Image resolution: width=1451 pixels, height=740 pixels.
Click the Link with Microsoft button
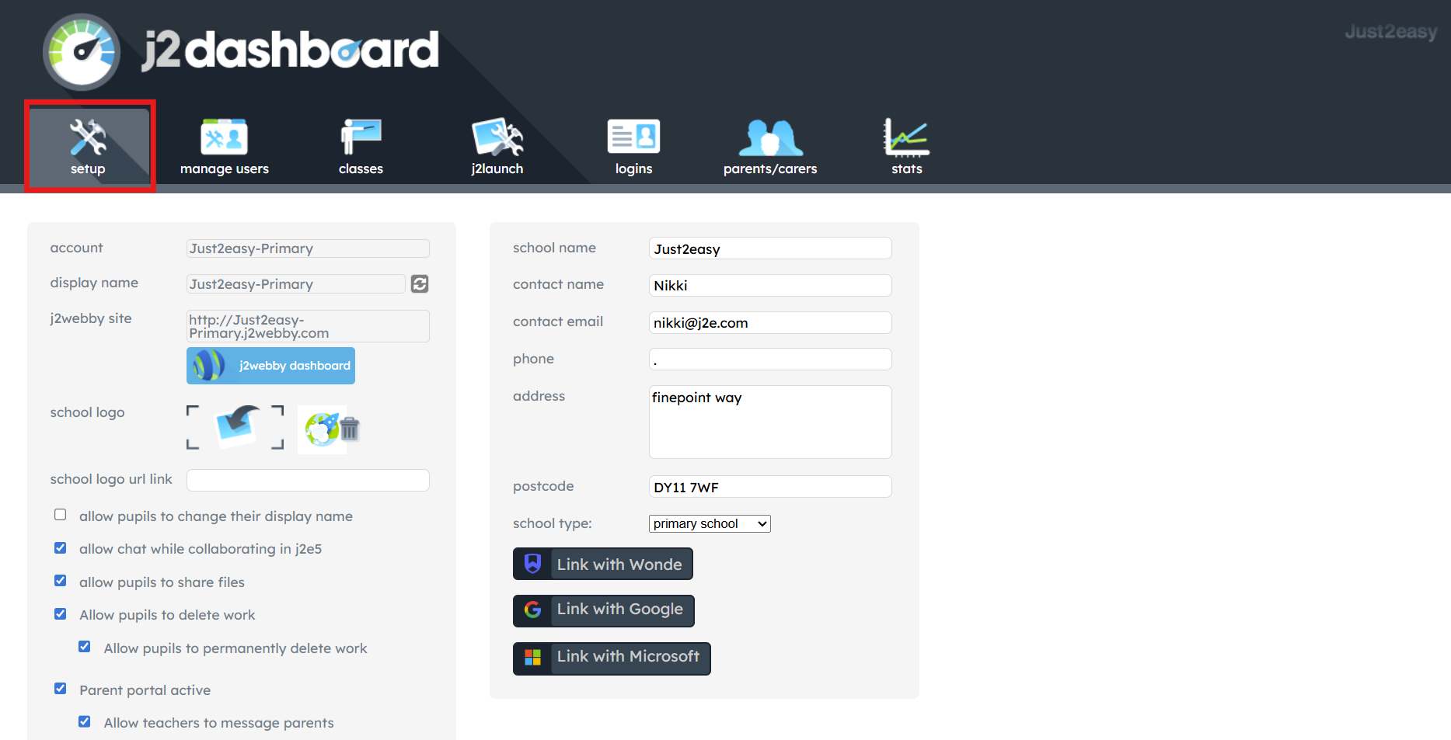pos(612,658)
